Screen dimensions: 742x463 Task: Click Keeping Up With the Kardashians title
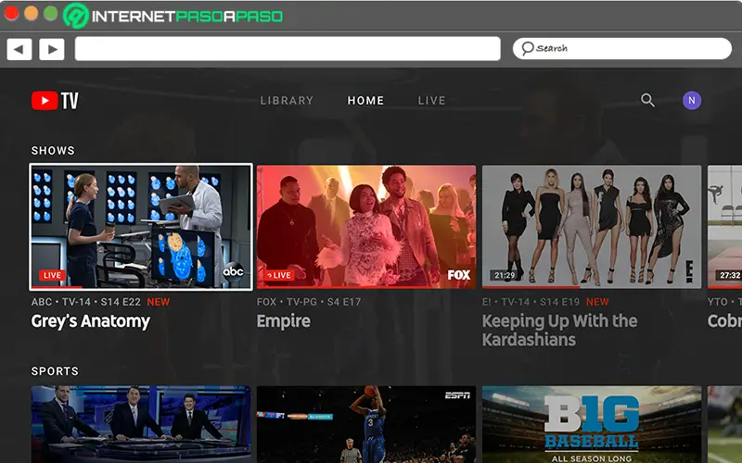coord(560,331)
